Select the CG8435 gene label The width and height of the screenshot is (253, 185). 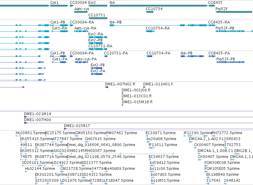tap(215, 3)
